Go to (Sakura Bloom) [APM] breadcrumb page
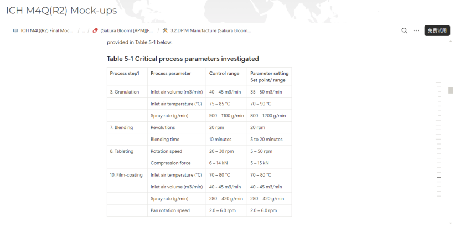This screenshot has height=237, width=460. click(126, 31)
